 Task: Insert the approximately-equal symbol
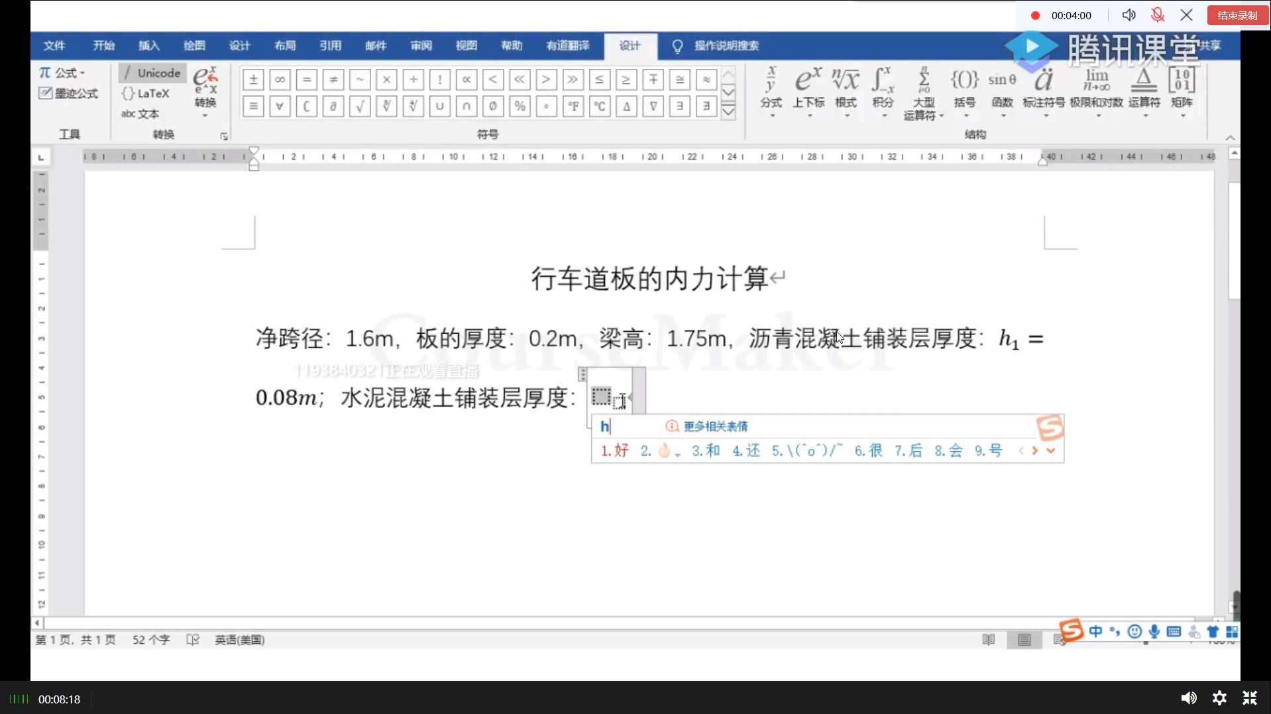(706, 79)
